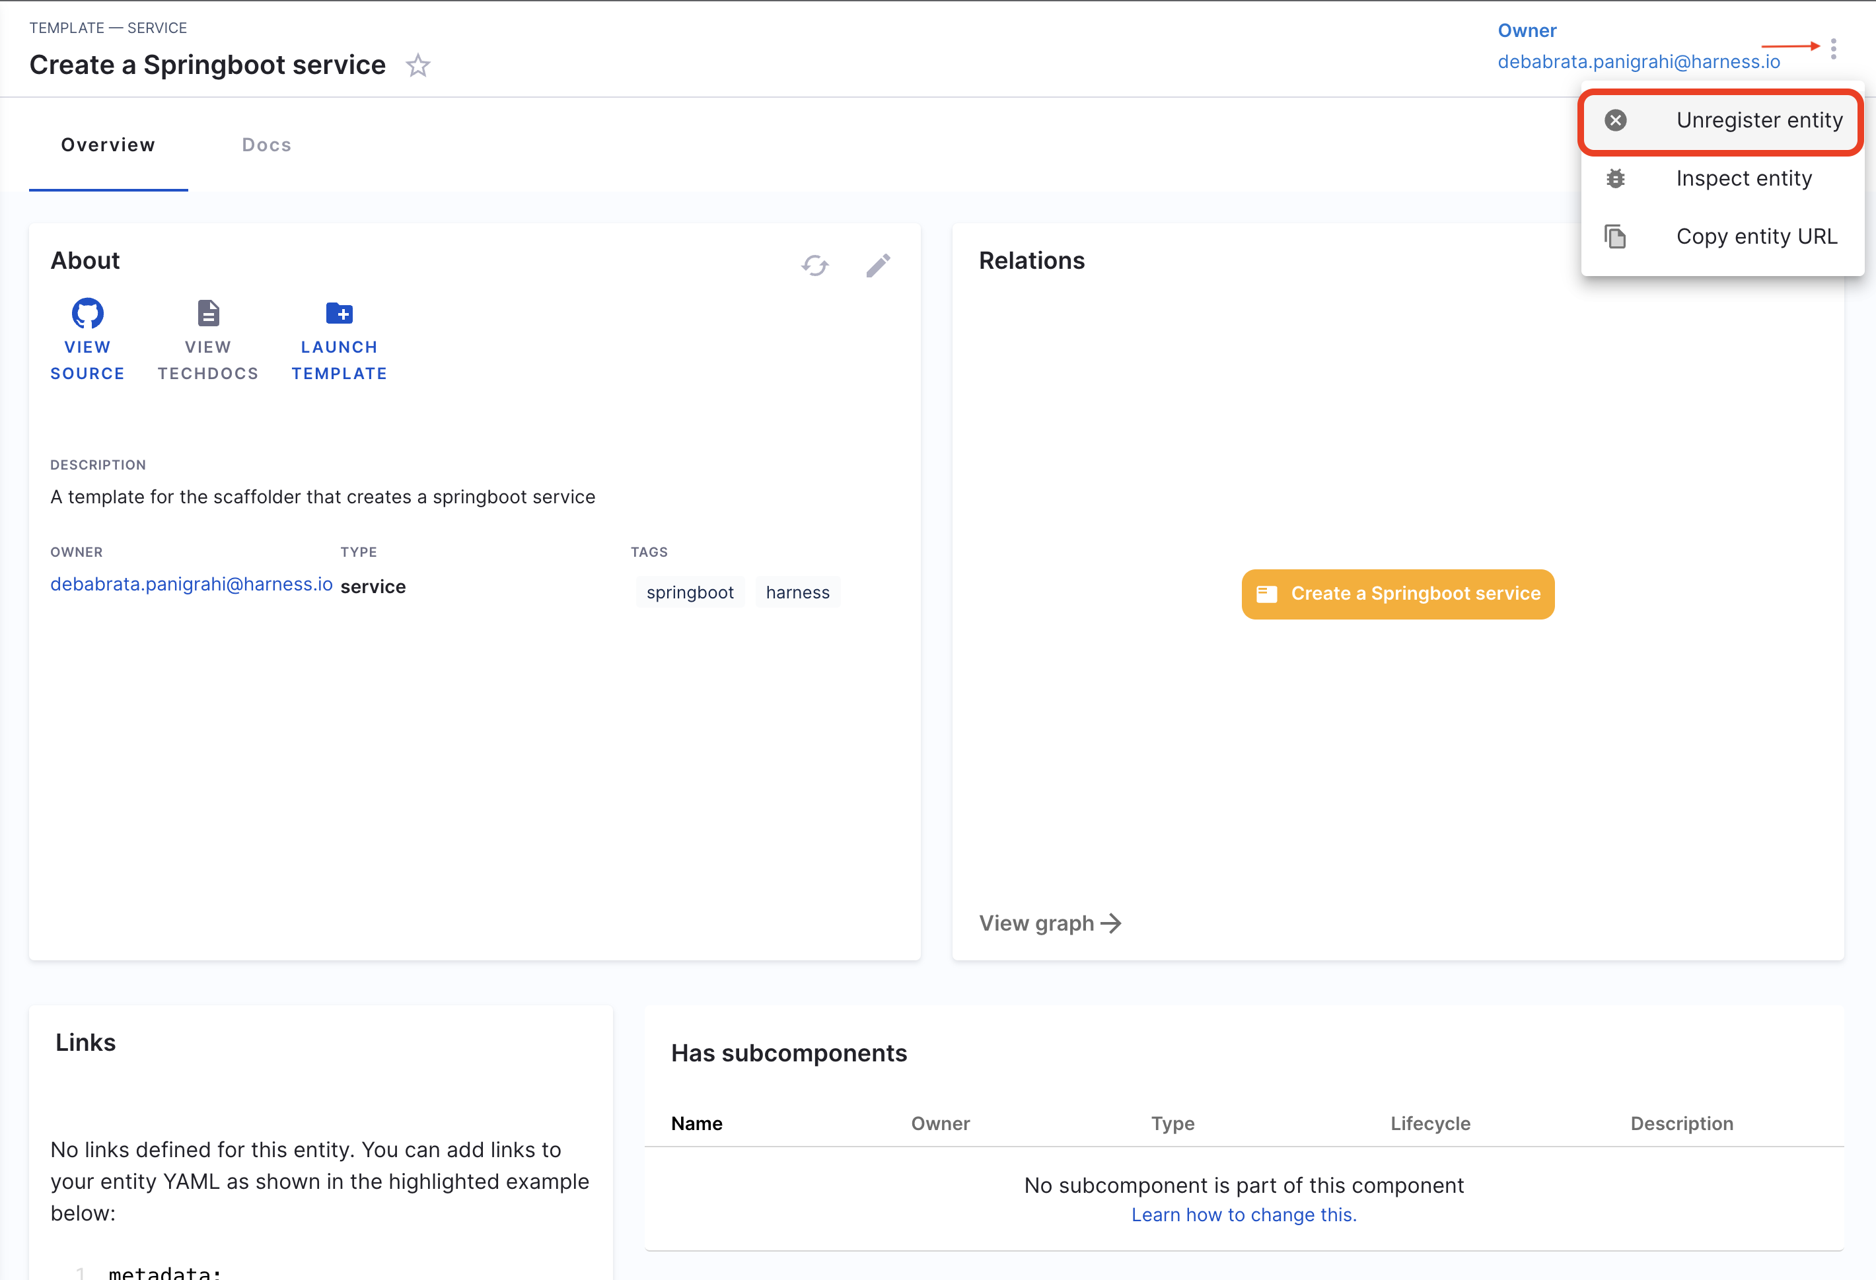Image resolution: width=1876 pixels, height=1280 pixels.
Task: Click the pencil edit icon in About
Action: 879,266
